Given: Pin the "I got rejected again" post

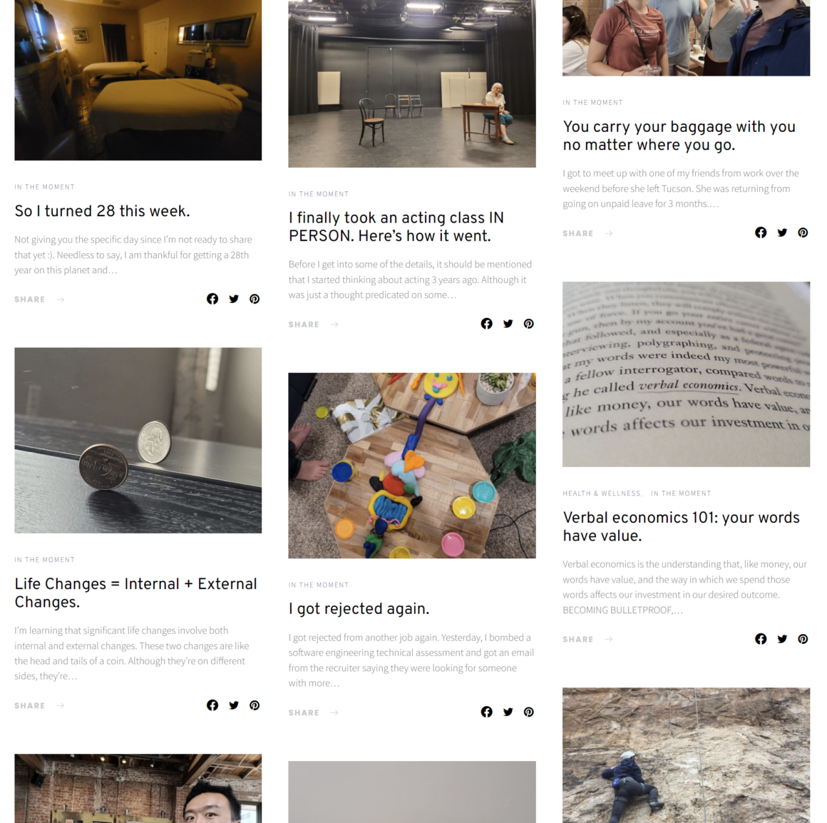Looking at the screenshot, I should (528, 712).
